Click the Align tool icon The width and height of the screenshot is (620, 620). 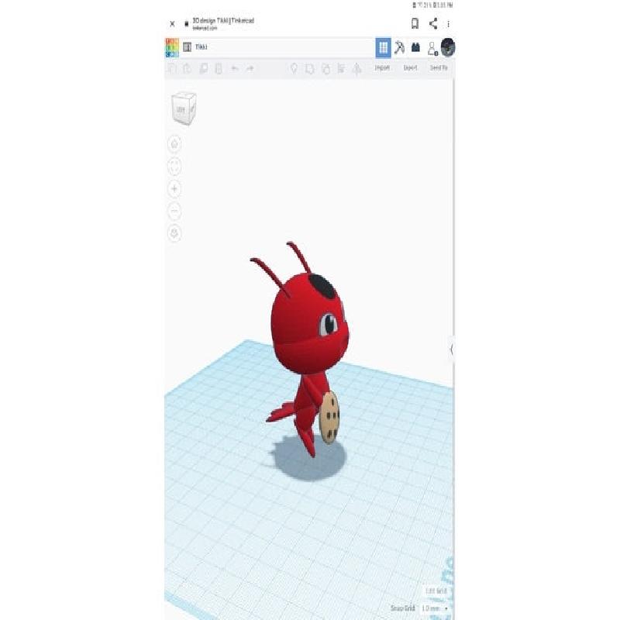click(x=341, y=69)
